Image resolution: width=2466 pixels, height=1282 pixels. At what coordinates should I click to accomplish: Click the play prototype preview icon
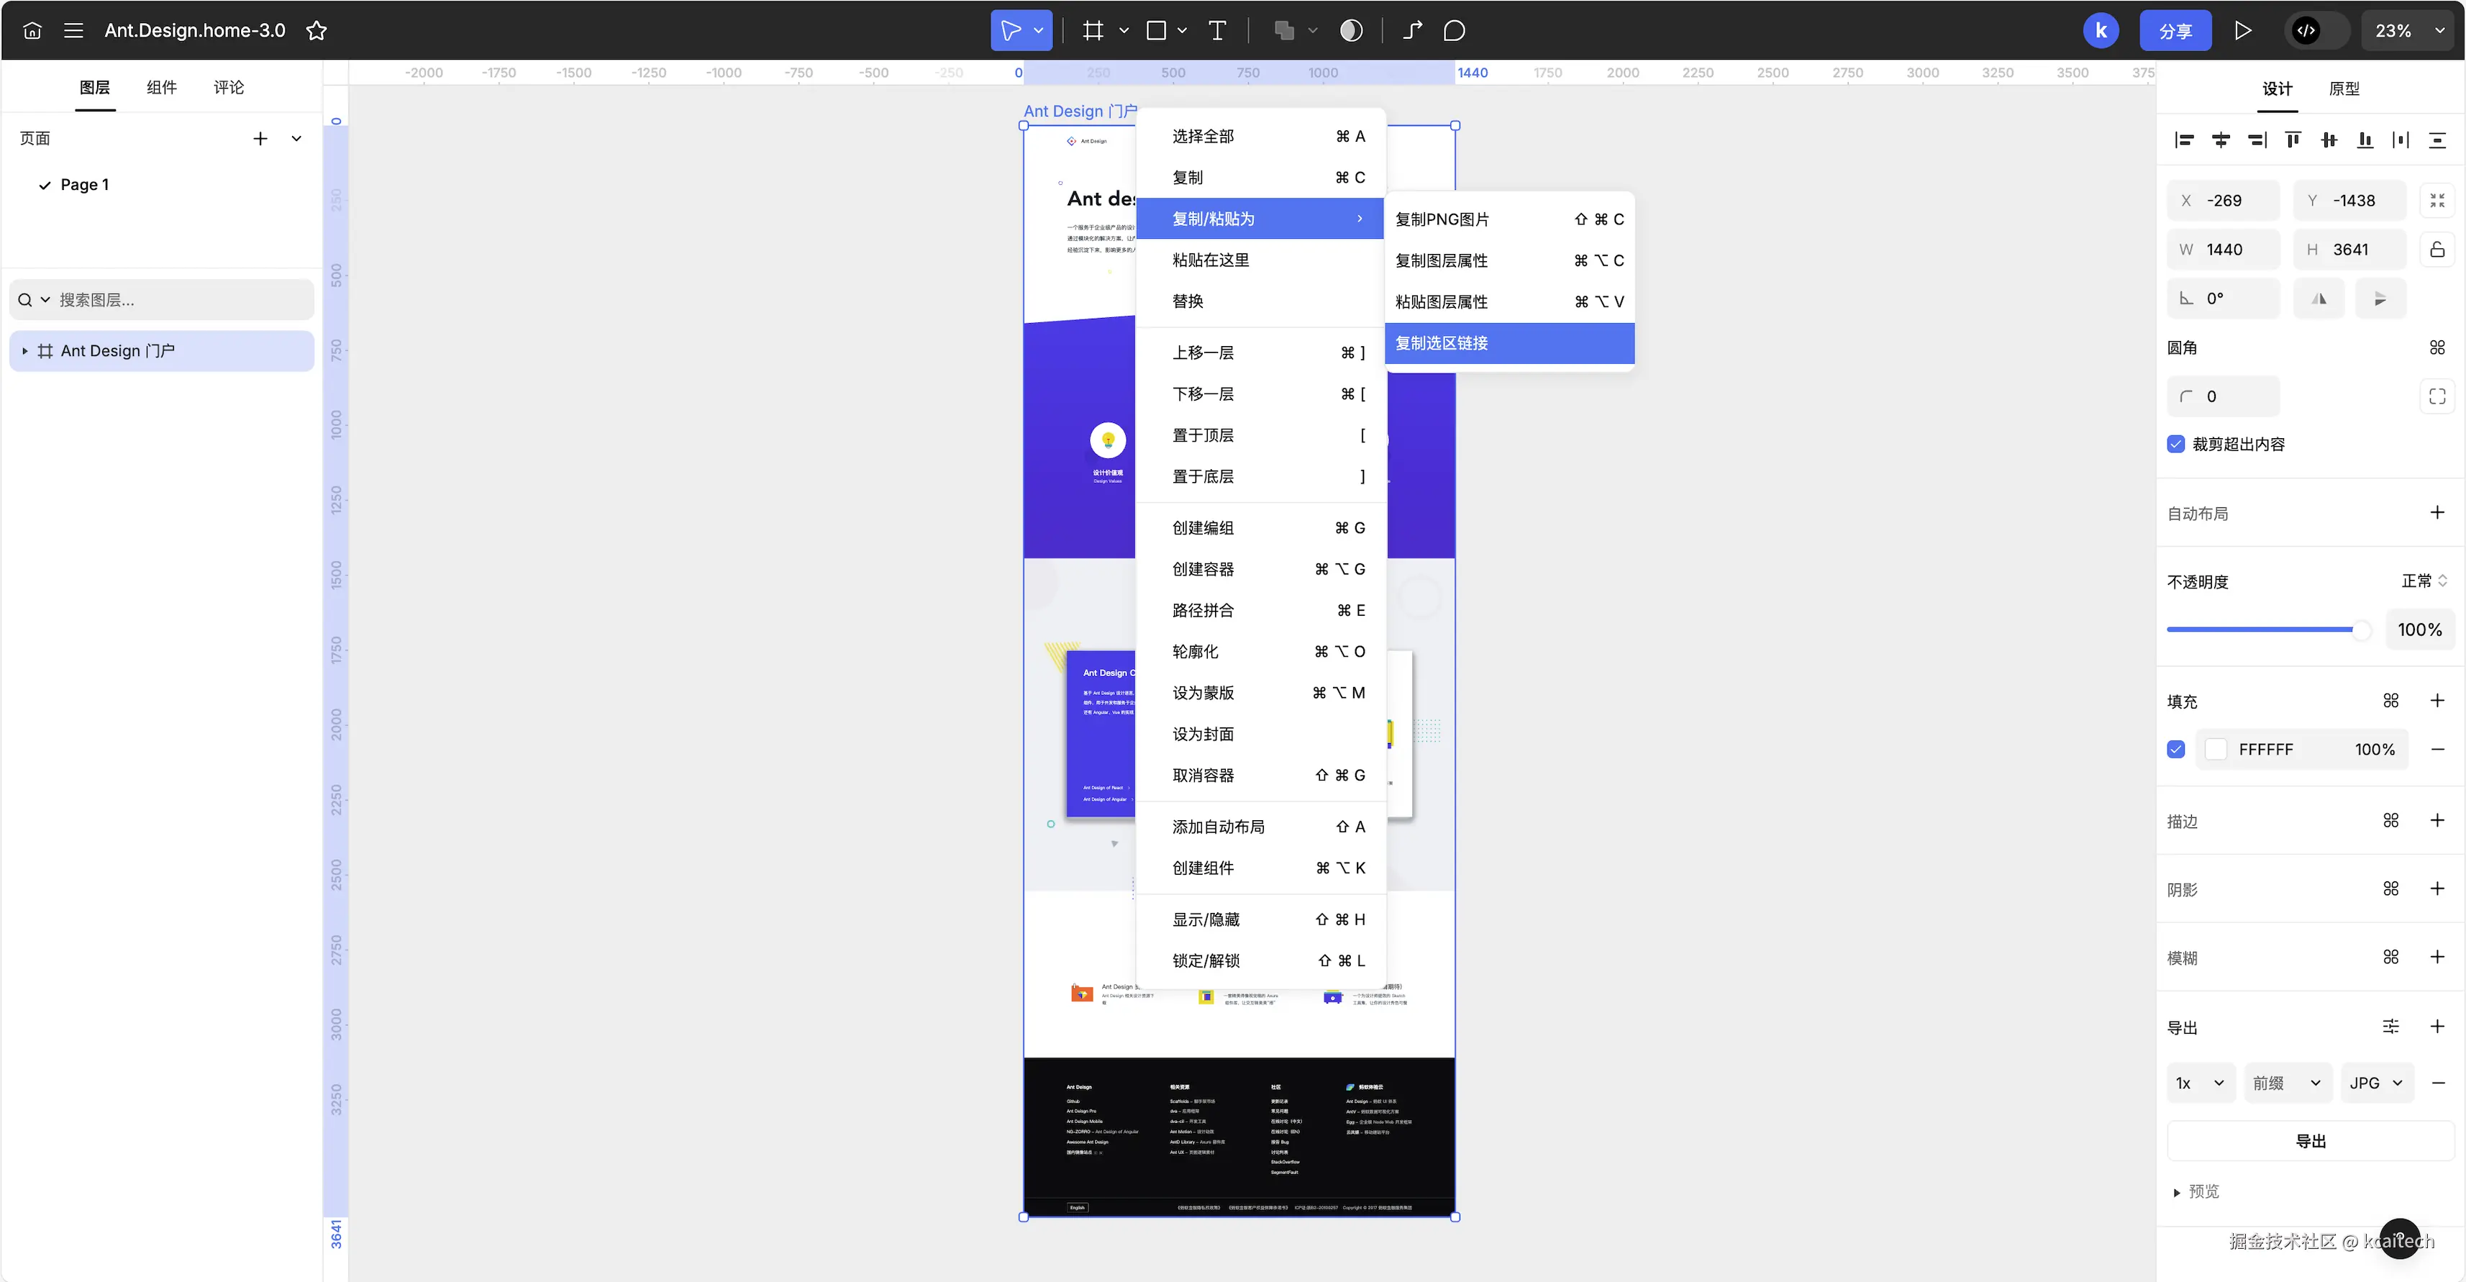point(2242,31)
